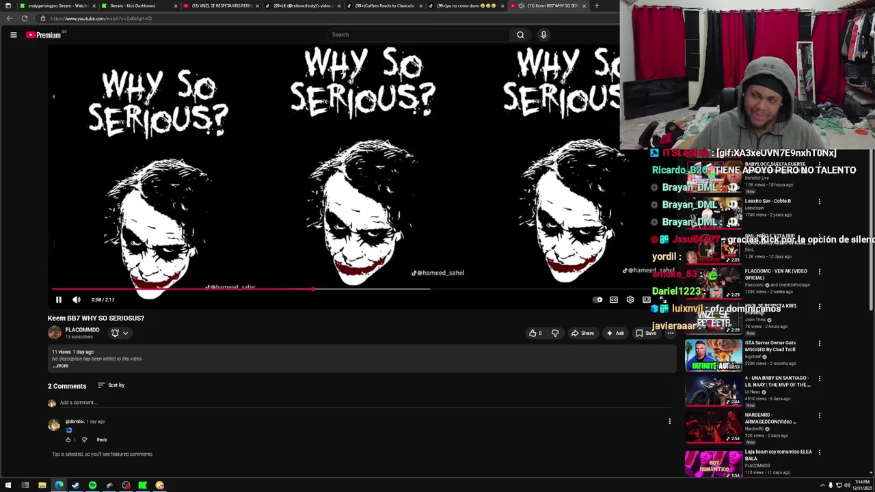Open the player settings gear
875x492 pixels.
point(630,299)
